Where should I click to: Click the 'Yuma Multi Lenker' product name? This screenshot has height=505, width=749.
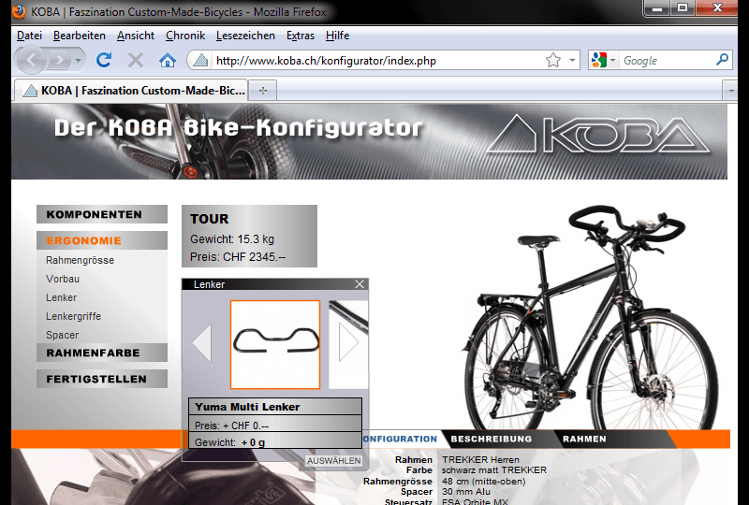pos(247,407)
